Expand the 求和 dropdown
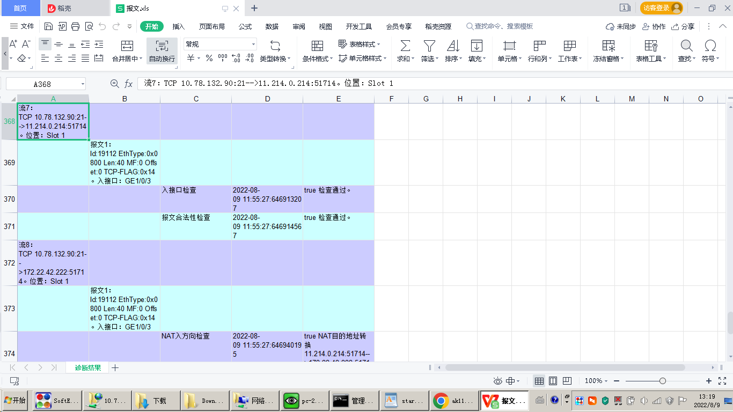 [412, 58]
